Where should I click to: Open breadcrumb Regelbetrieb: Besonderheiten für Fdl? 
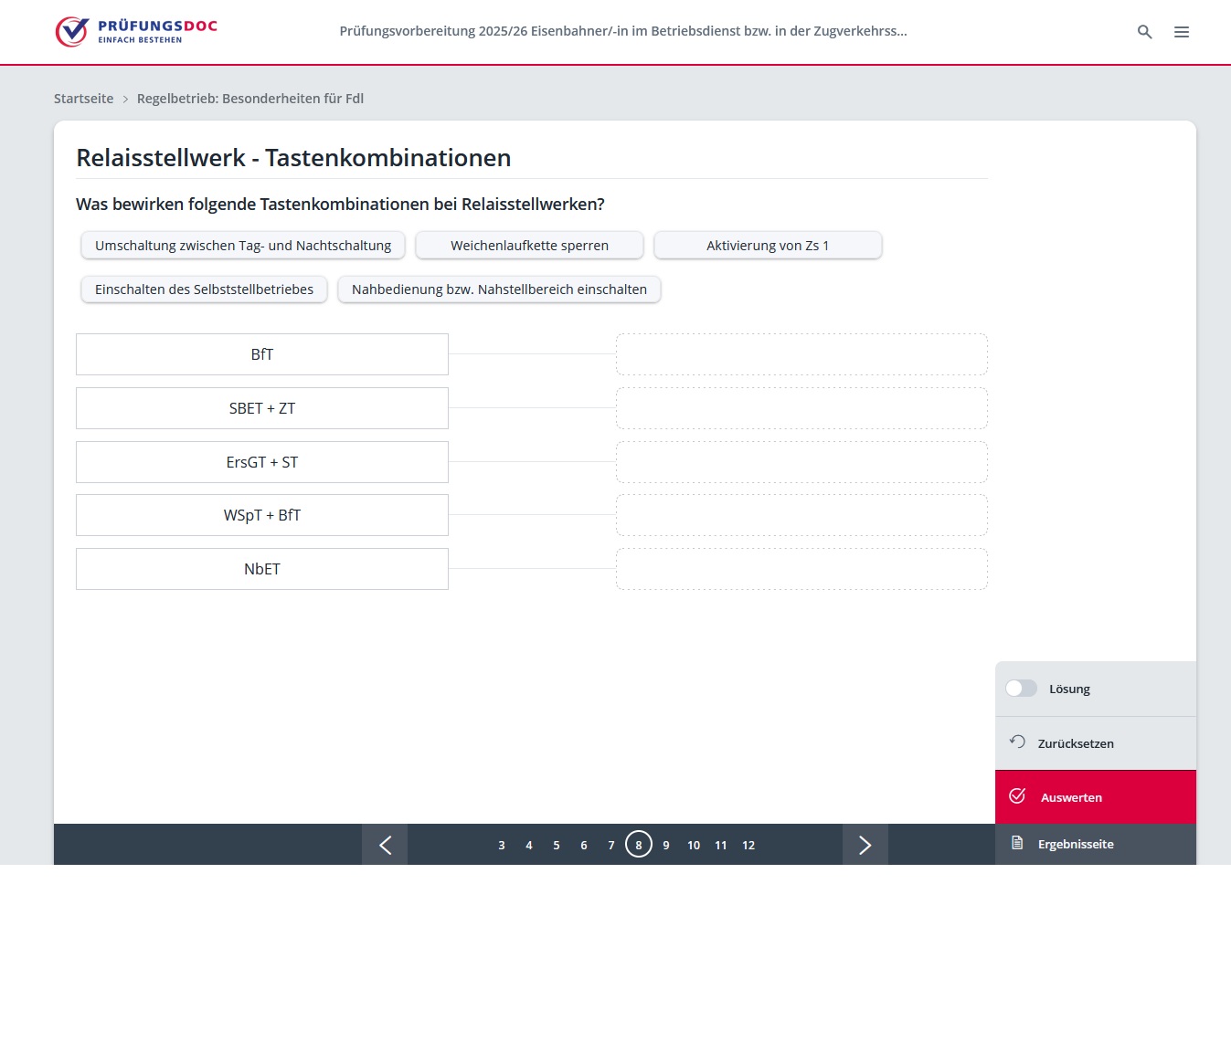pos(249,99)
